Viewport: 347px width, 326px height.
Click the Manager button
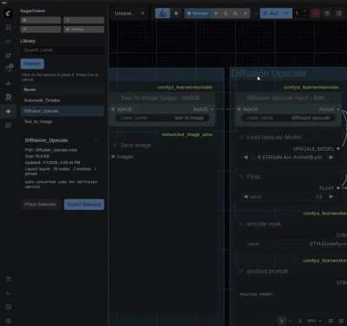click(198, 13)
